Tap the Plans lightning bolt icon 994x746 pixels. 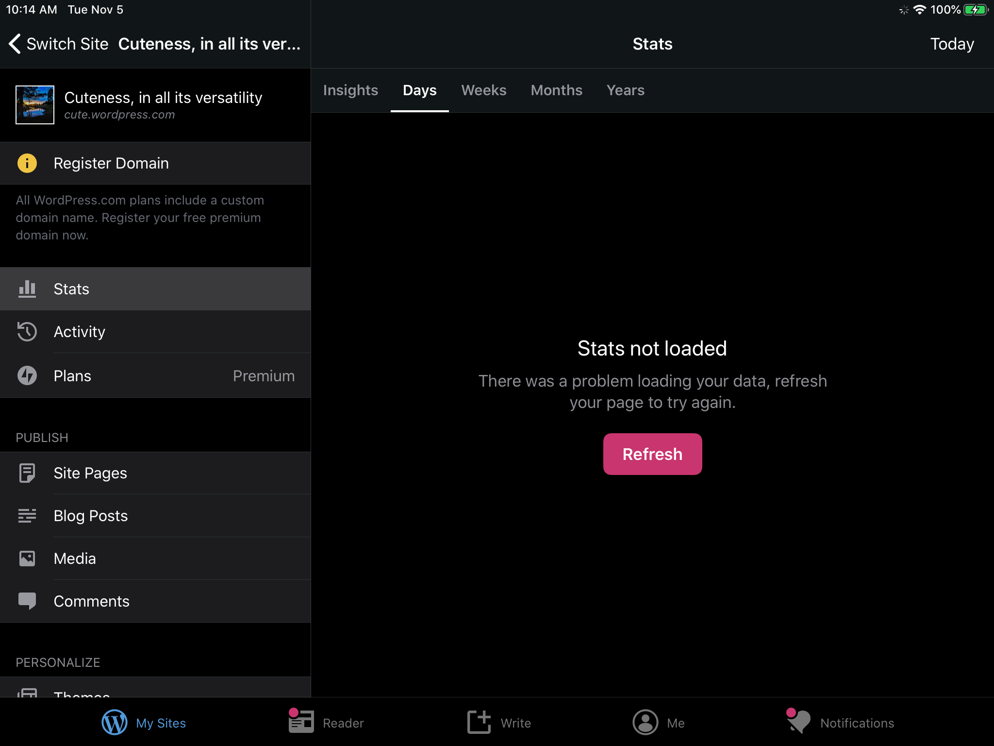pyautogui.click(x=27, y=376)
